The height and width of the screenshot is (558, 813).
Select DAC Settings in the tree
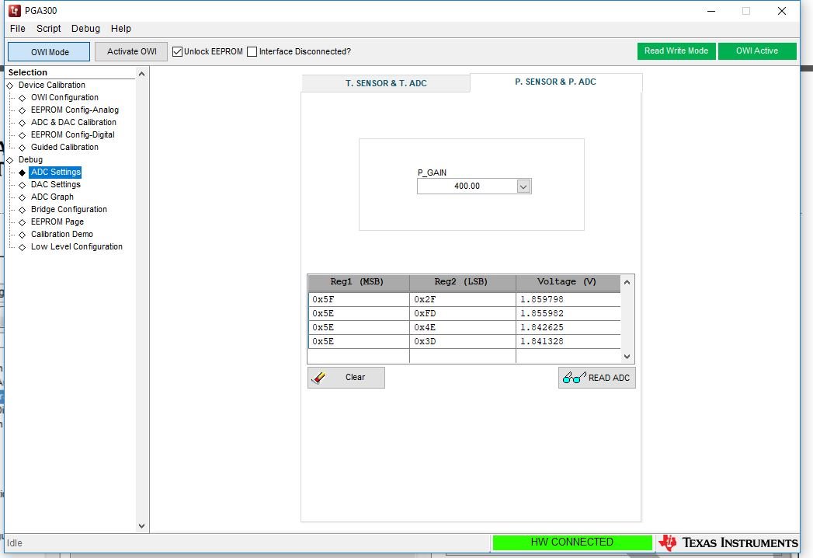pyautogui.click(x=55, y=185)
